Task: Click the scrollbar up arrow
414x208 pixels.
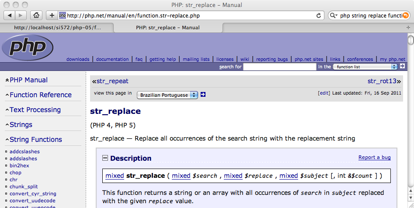Action: pyautogui.click(x=411, y=190)
